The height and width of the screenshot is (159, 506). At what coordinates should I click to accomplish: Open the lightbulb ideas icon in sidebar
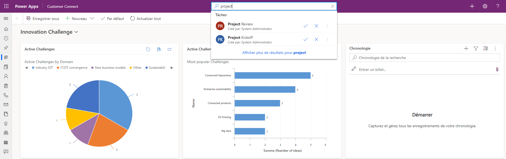point(6,123)
